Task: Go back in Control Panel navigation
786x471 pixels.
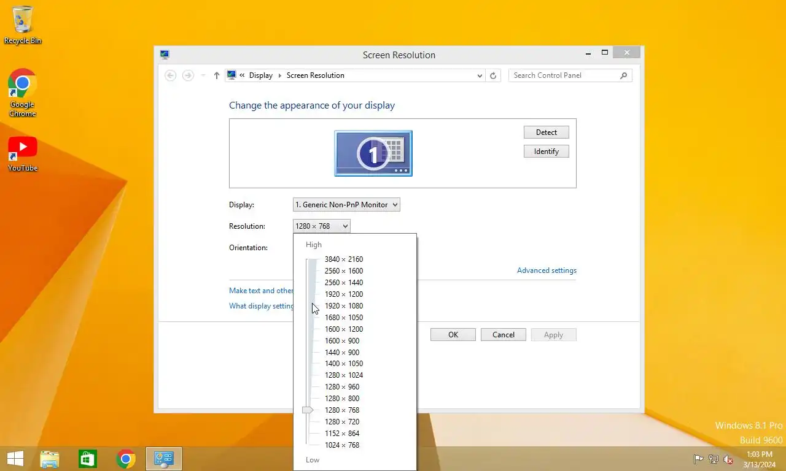Action: tap(171, 75)
